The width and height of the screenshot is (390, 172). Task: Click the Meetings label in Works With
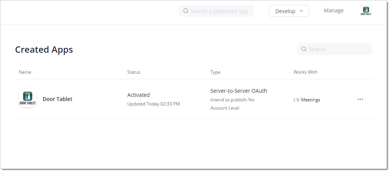coord(310,100)
